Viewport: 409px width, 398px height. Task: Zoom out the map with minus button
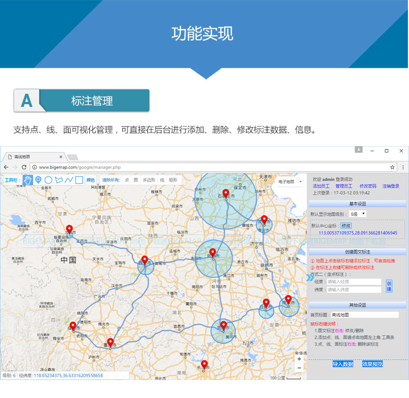pyautogui.click(x=299, y=368)
